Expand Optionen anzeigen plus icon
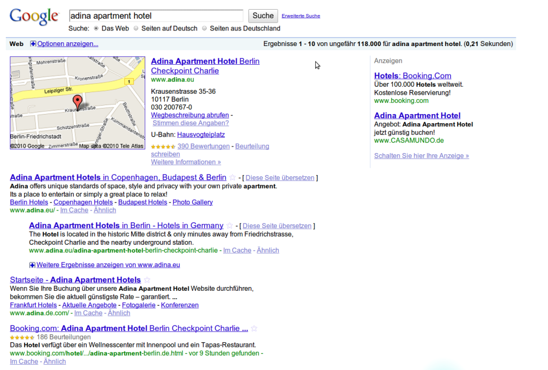Image resolution: width=548 pixels, height=370 pixels. coord(33,44)
